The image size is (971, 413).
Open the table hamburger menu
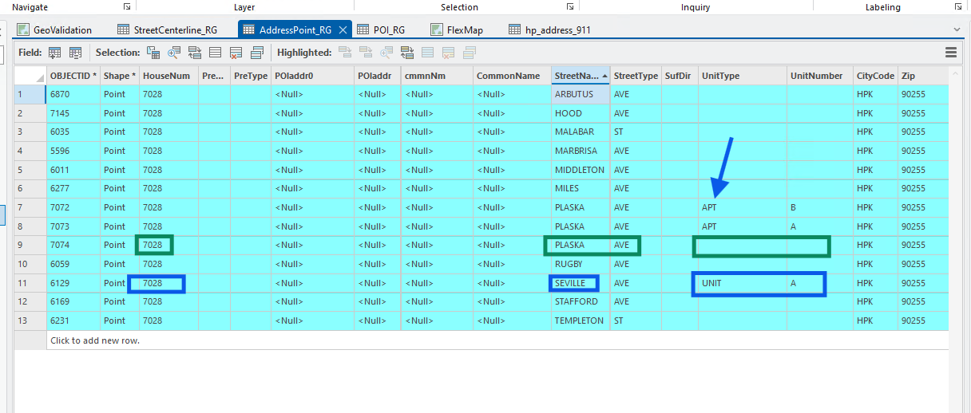(951, 53)
